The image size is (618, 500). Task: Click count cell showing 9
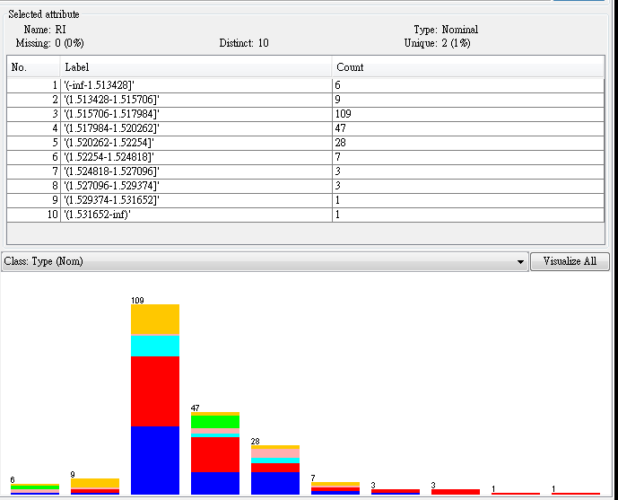(468, 100)
